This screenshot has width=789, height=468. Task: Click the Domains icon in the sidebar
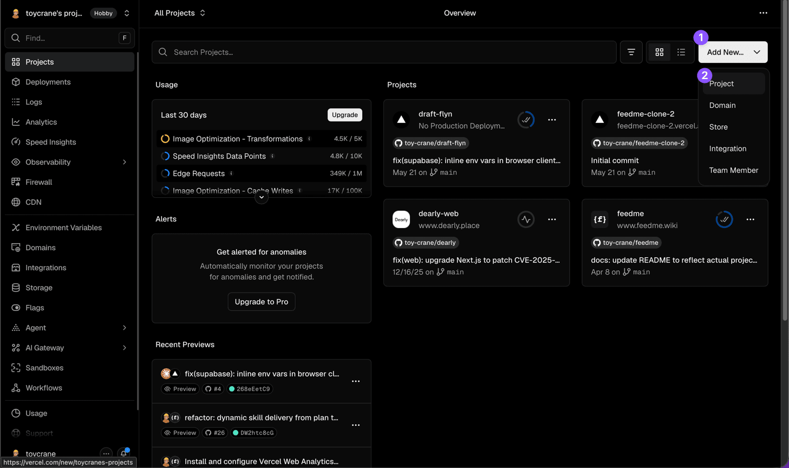16,248
